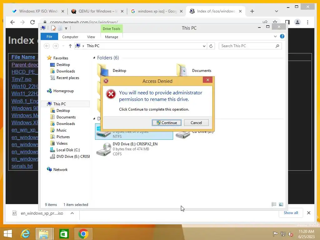Open Chrome profile icon
320x240 pixels.
(297, 22)
